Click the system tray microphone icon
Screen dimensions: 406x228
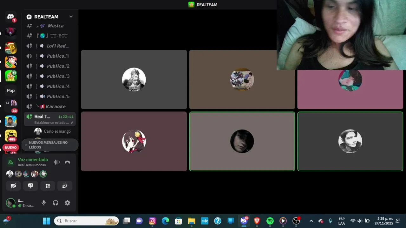330,221
